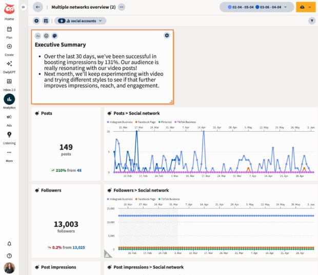Open the Listening section
Screen dimensions: 318x275
pos(9,135)
